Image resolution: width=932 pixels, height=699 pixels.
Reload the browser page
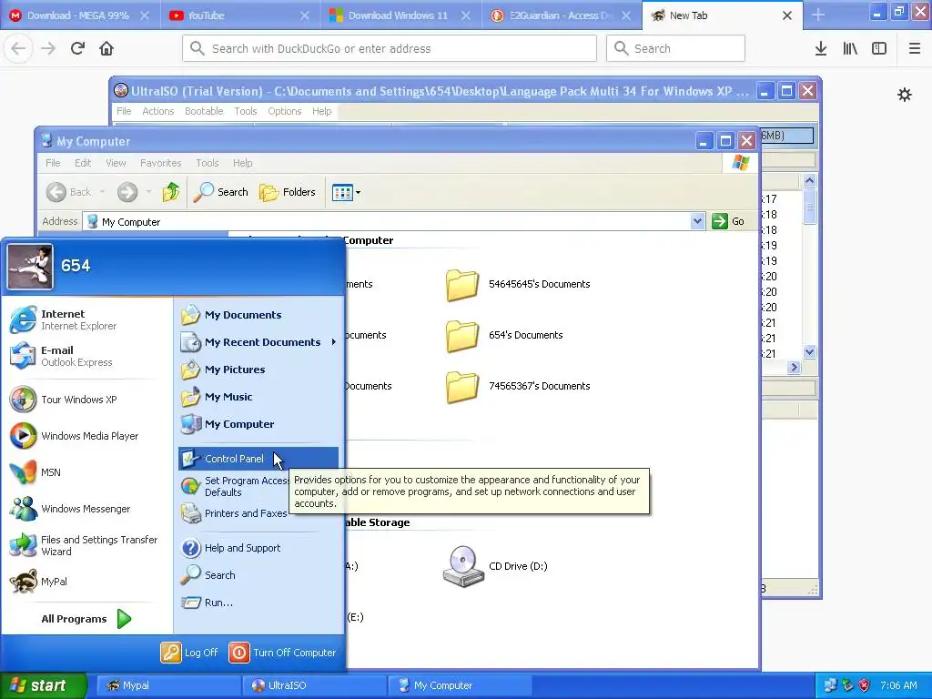(x=77, y=49)
